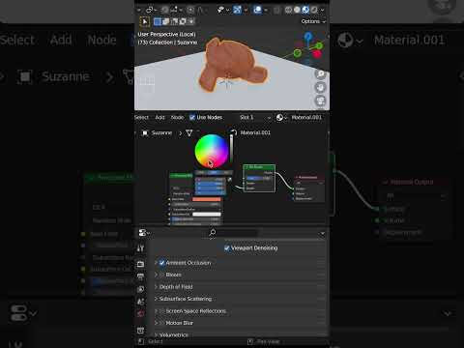Expand the Subsurface Scattering panel
Image resolution: width=464 pixels, height=348 pixels.
[x=183, y=299]
